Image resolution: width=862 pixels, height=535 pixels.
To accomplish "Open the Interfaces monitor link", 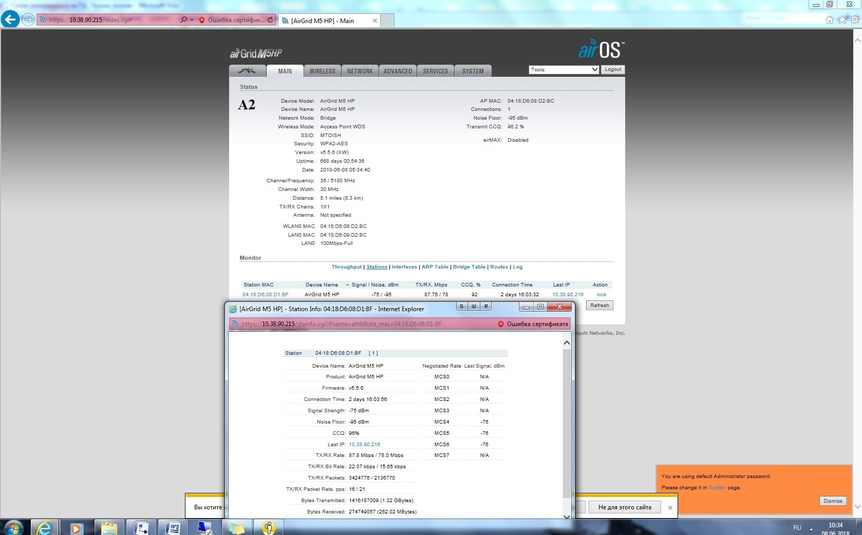I will click(404, 267).
